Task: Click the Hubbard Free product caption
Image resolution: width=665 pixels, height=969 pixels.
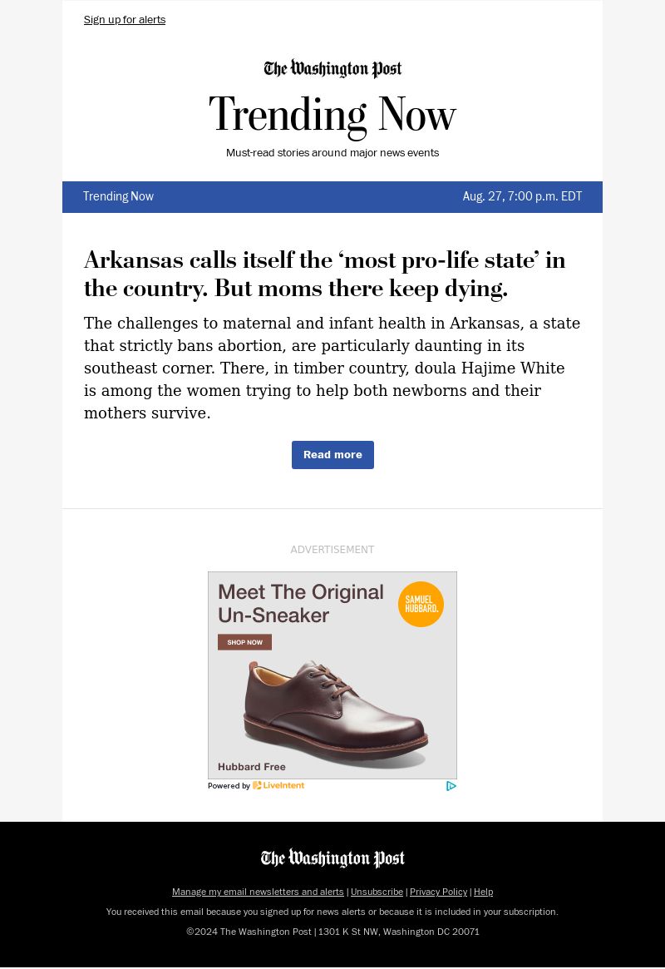Action: pos(251,767)
